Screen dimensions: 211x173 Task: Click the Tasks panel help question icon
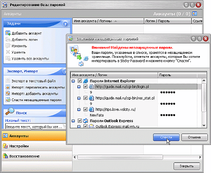65,24
